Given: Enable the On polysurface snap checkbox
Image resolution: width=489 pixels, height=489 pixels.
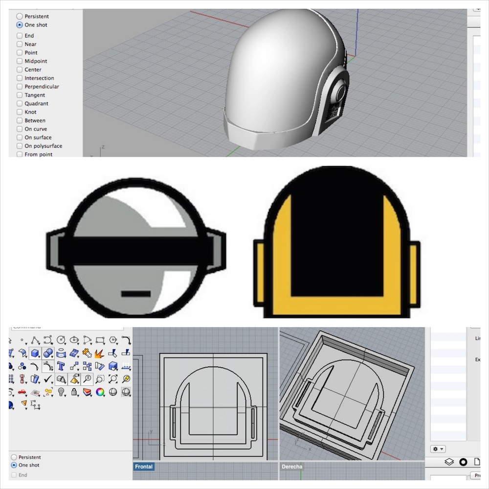Looking at the screenshot, I should pyautogui.click(x=20, y=146).
